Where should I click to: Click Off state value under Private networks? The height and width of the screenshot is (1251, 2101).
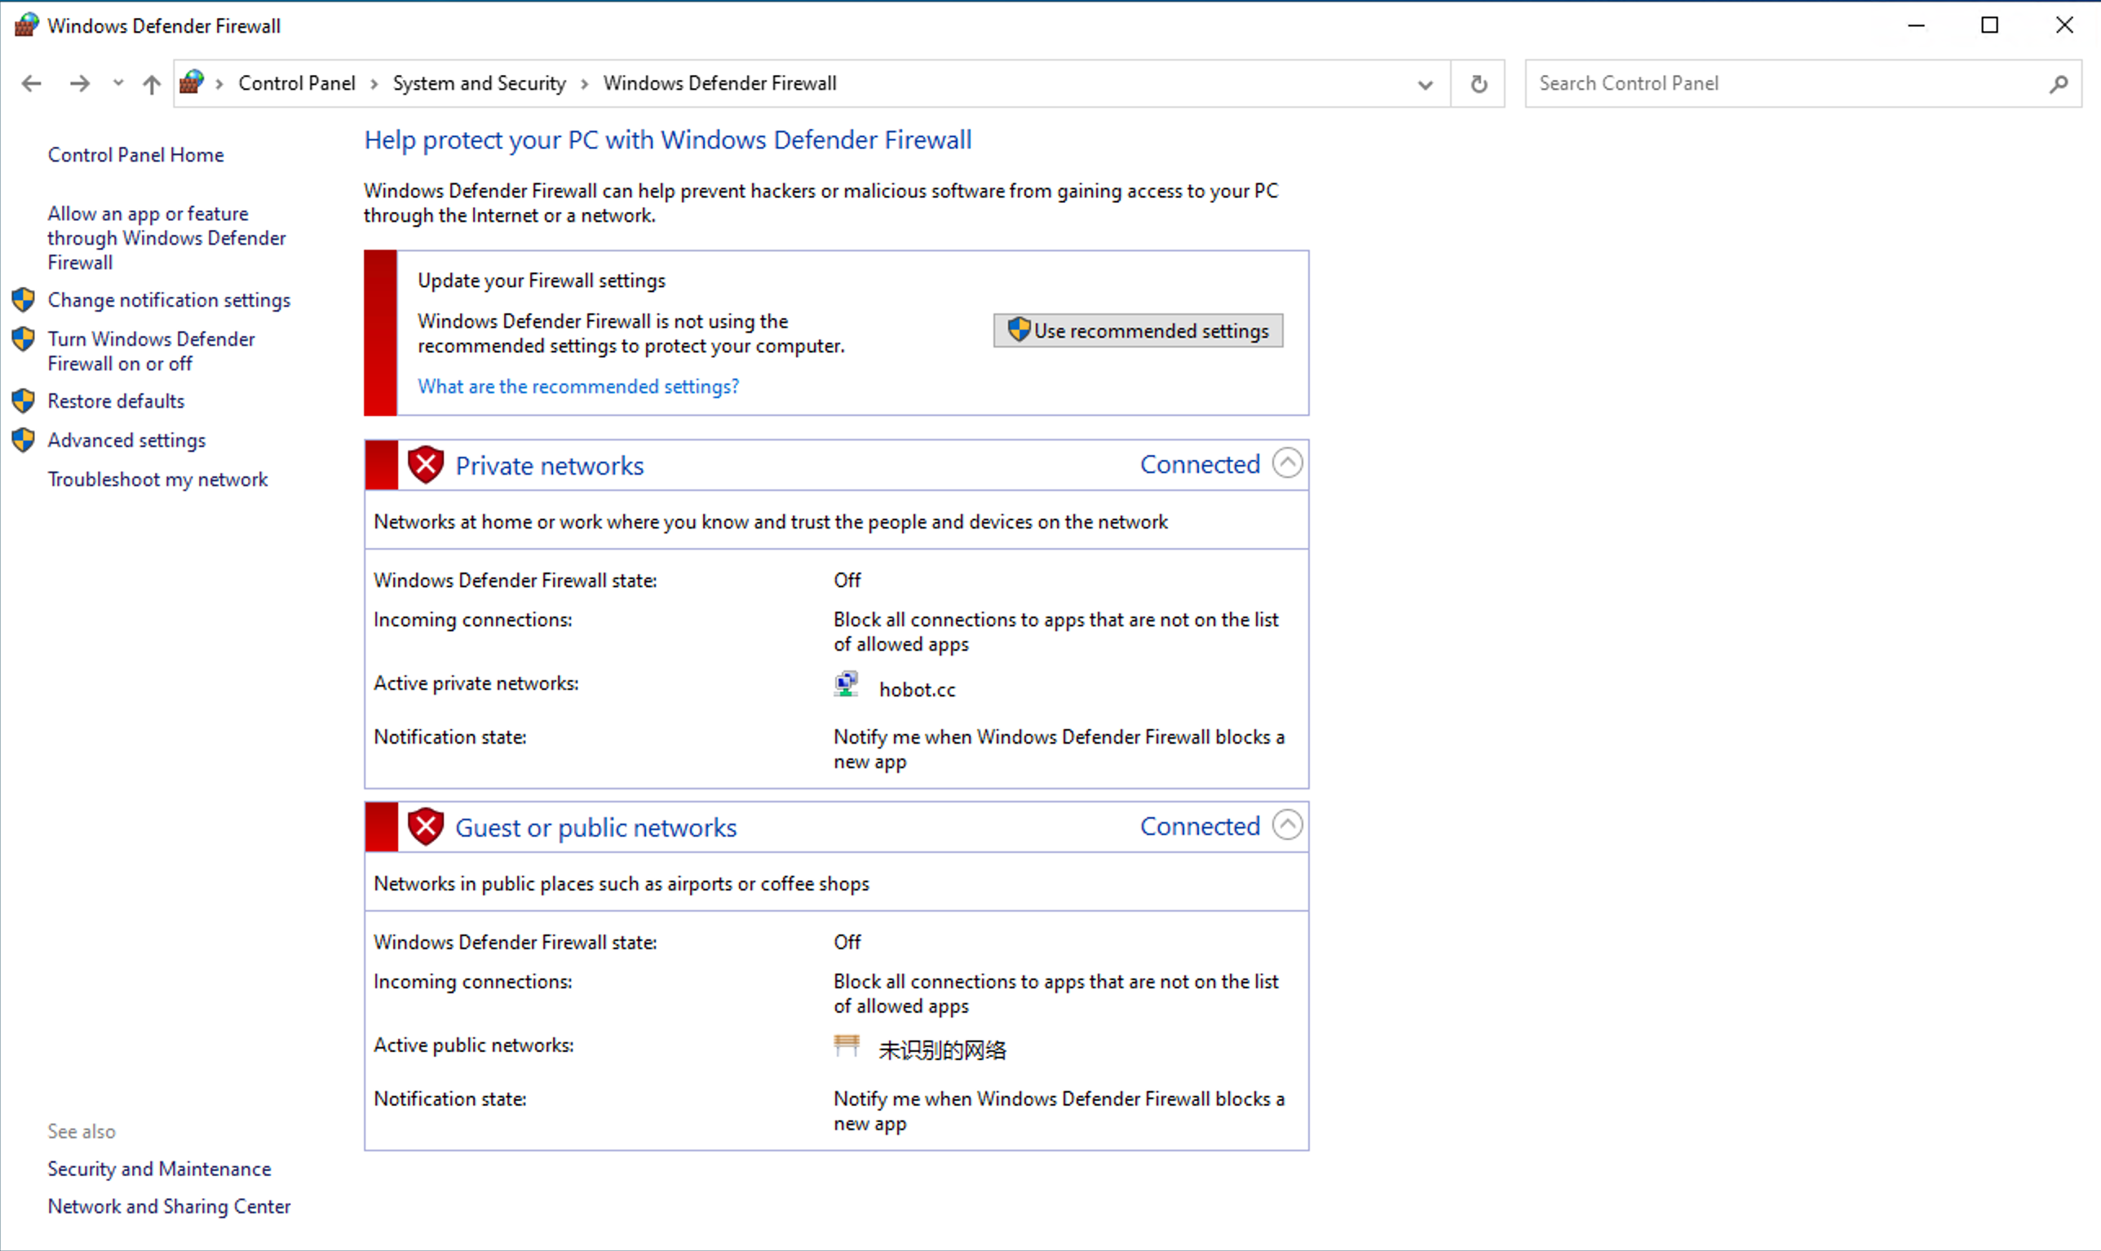847,580
